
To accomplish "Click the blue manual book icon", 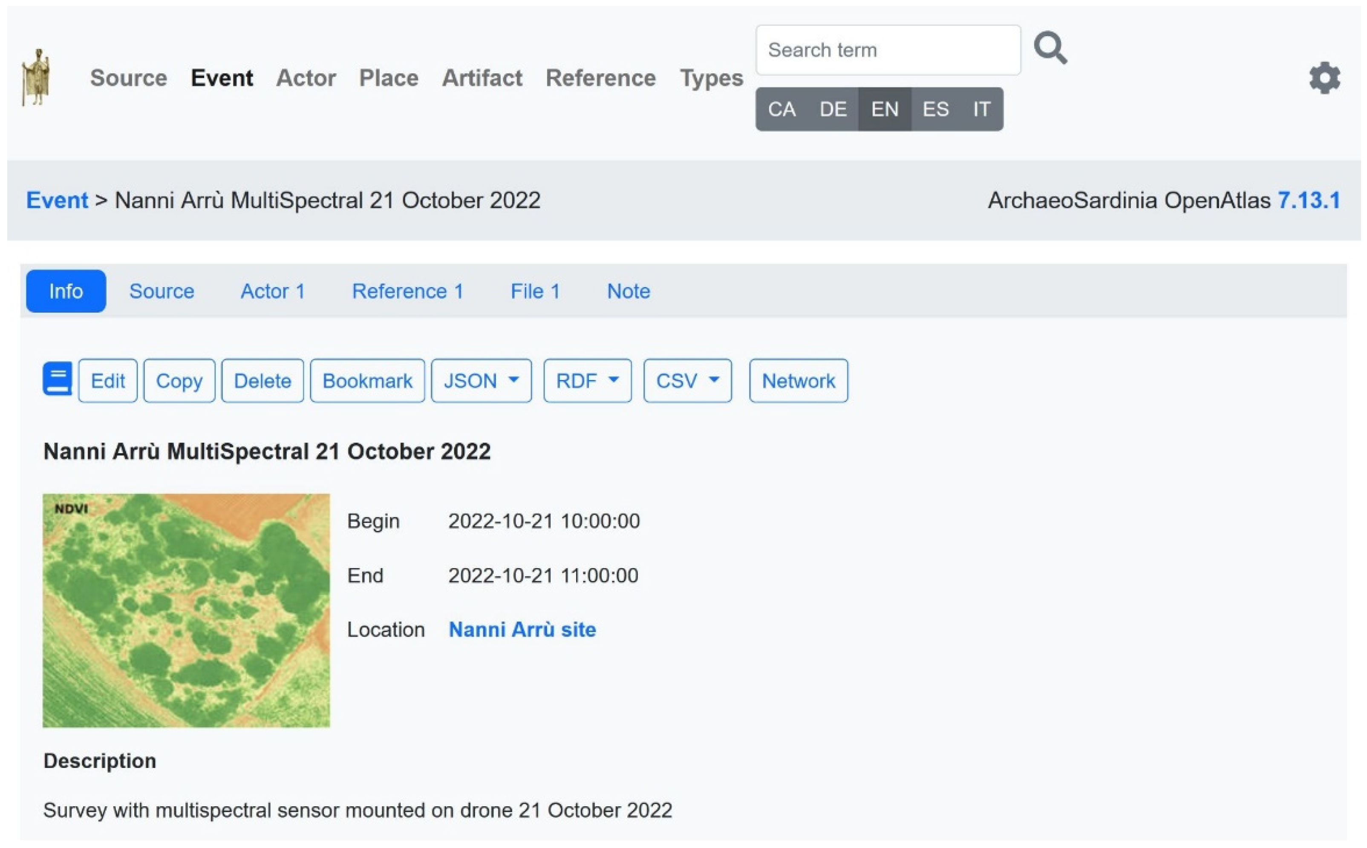I will [x=57, y=379].
